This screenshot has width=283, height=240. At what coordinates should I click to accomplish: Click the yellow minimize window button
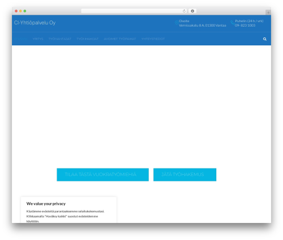(20, 11)
